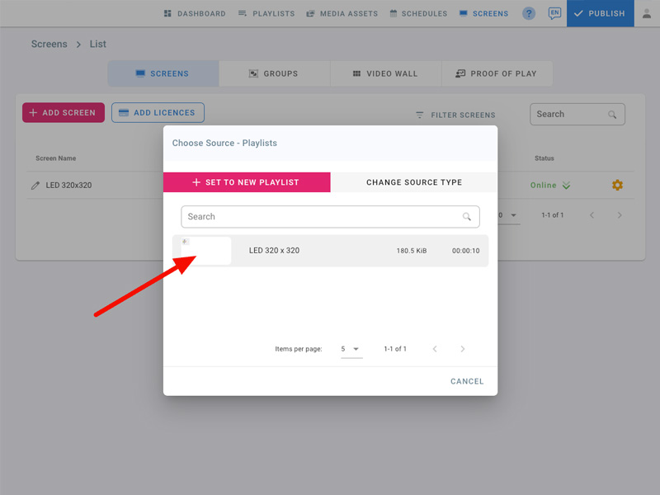Switch to the Groups tab
The height and width of the screenshot is (495, 660).
click(274, 73)
